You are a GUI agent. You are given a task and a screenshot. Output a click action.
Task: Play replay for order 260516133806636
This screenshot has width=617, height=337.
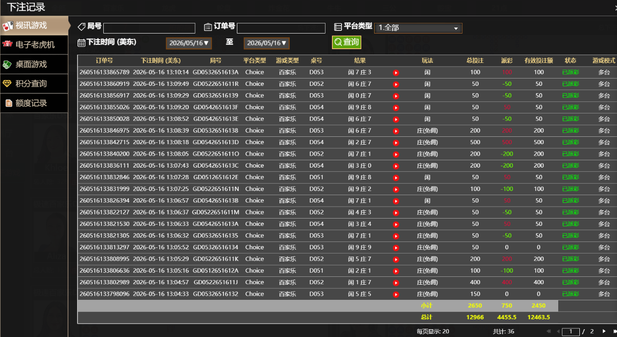396,271
